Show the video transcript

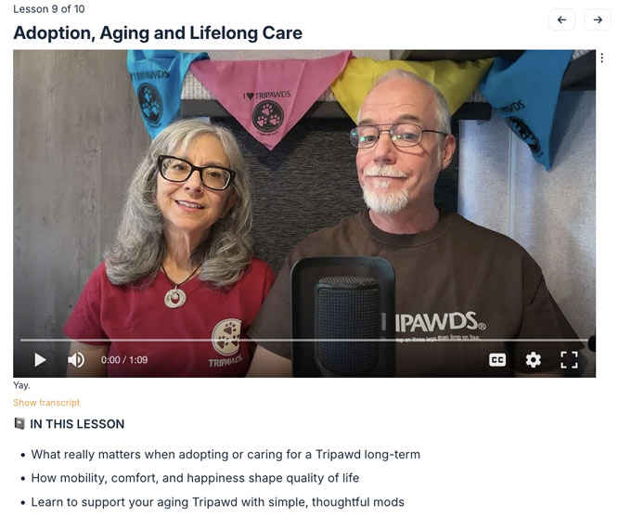point(46,403)
